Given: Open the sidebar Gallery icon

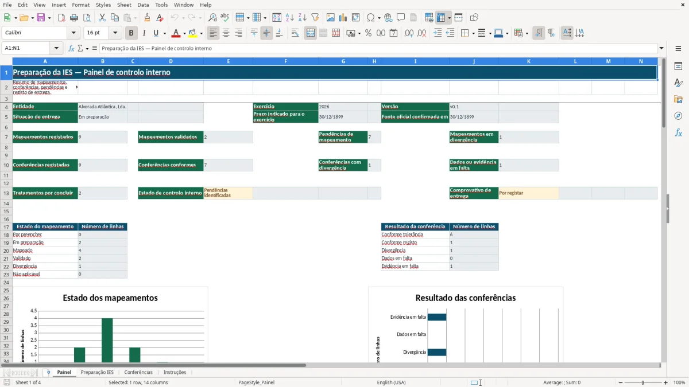Looking at the screenshot, I should [678, 99].
